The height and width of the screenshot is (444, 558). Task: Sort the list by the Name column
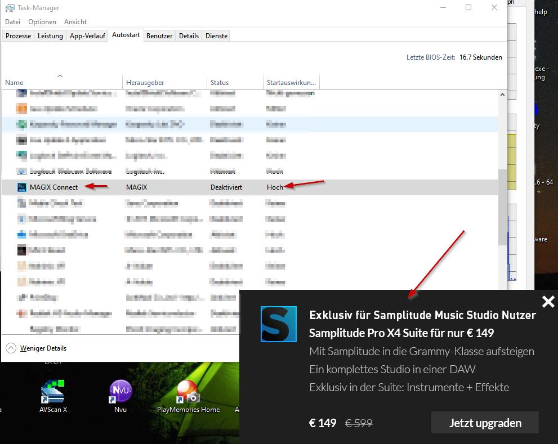pyautogui.click(x=61, y=83)
